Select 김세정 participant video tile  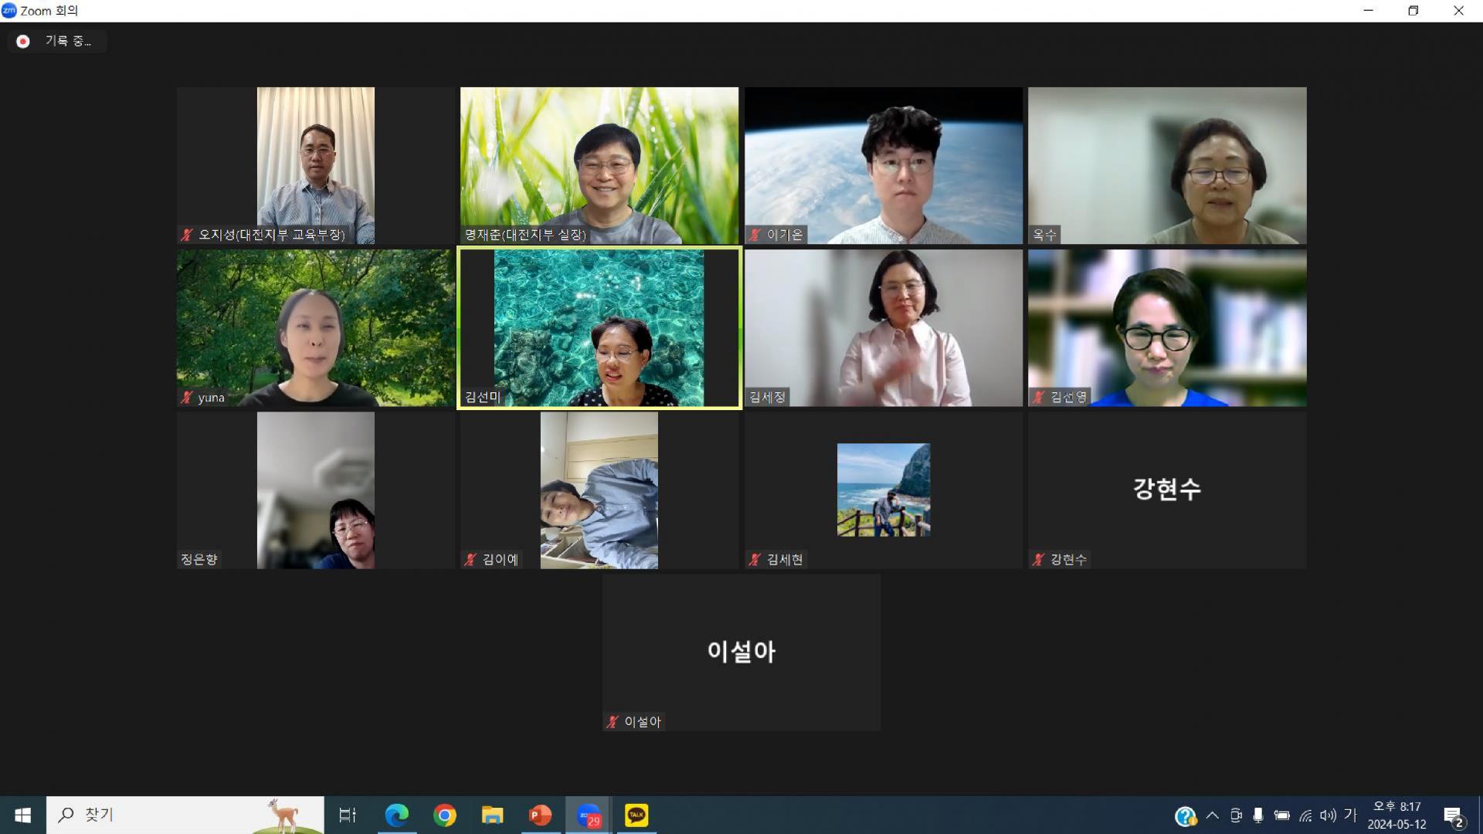point(884,328)
